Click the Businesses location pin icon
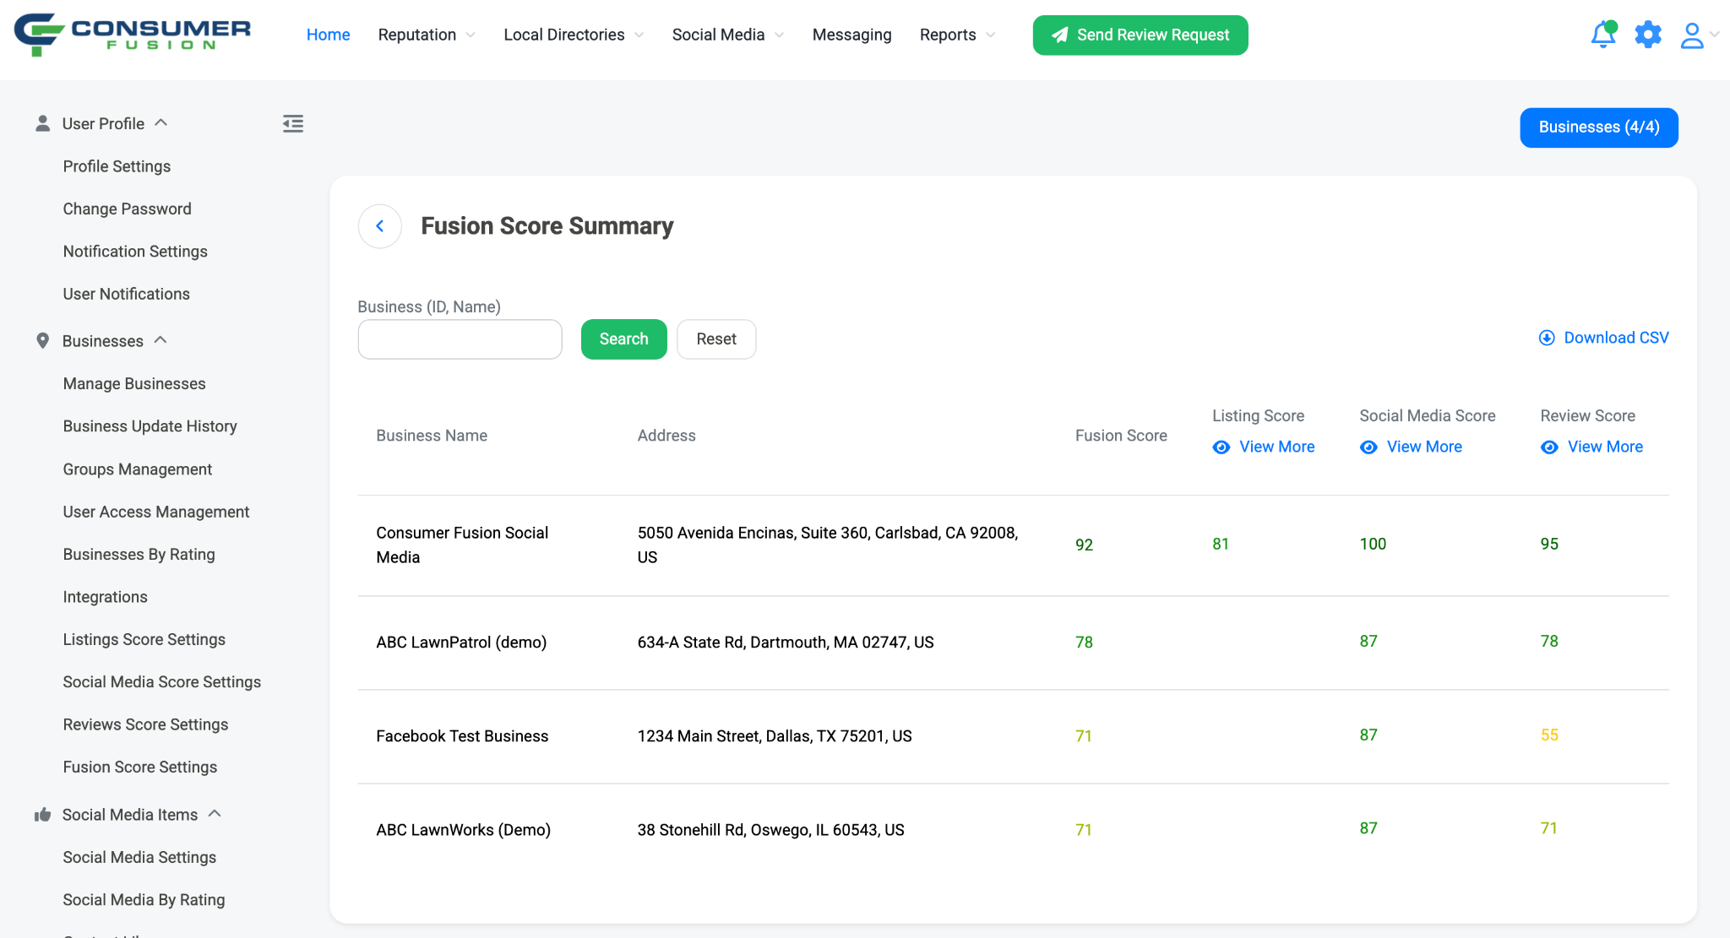 [x=43, y=341]
